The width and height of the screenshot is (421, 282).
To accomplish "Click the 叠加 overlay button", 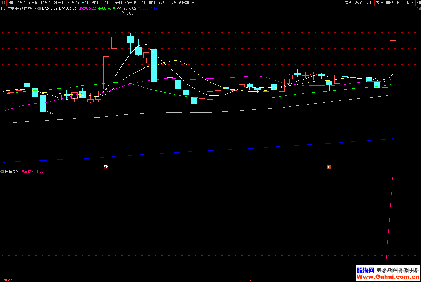I will click(359, 3).
